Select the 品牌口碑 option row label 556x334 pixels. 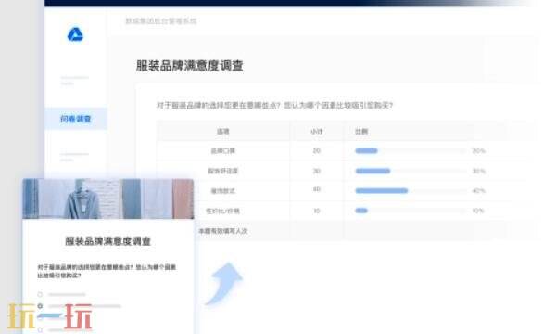coord(223,151)
